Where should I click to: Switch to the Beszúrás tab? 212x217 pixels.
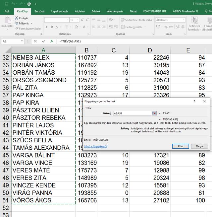coord(39,11)
